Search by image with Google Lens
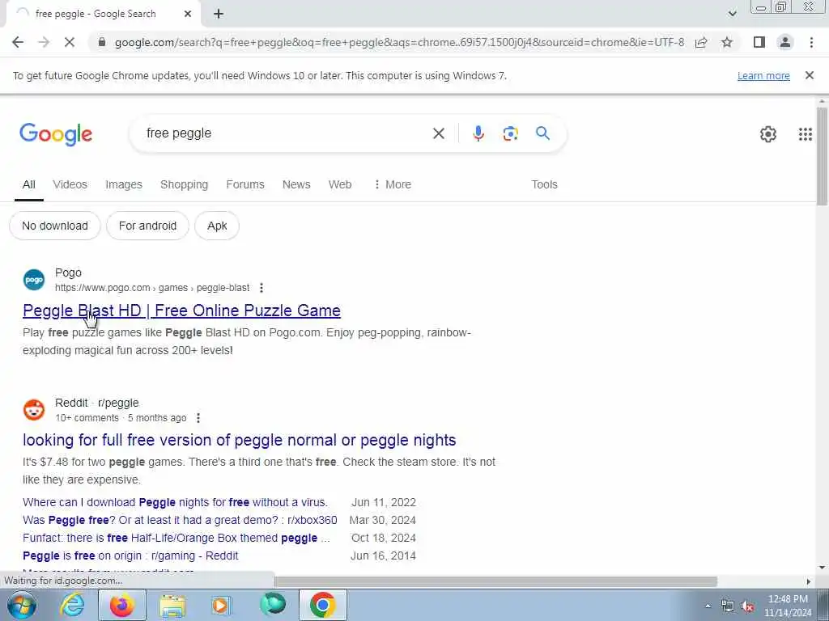This screenshot has height=621, width=829. point(510,133)
